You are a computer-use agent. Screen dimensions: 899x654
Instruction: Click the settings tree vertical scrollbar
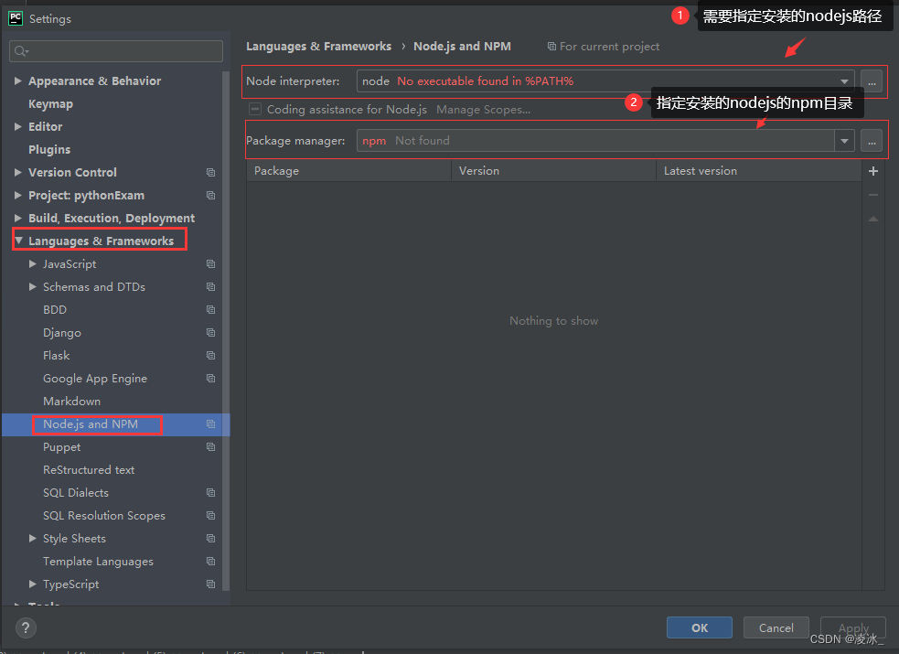[226, 331]
